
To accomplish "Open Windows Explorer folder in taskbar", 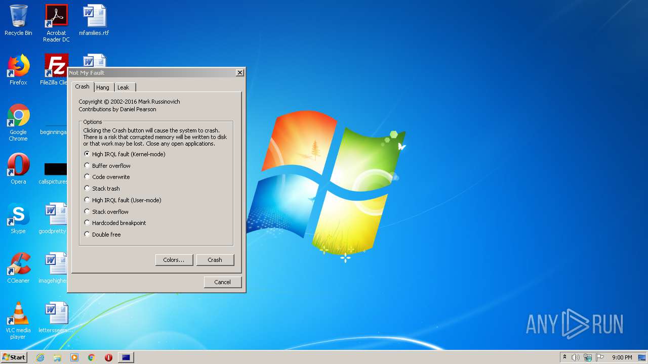I will pos(57,357).
